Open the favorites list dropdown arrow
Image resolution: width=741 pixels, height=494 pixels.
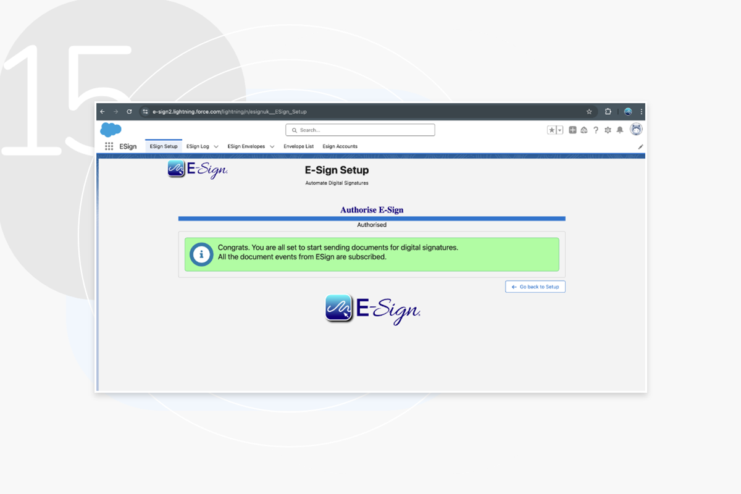[559, 130]
